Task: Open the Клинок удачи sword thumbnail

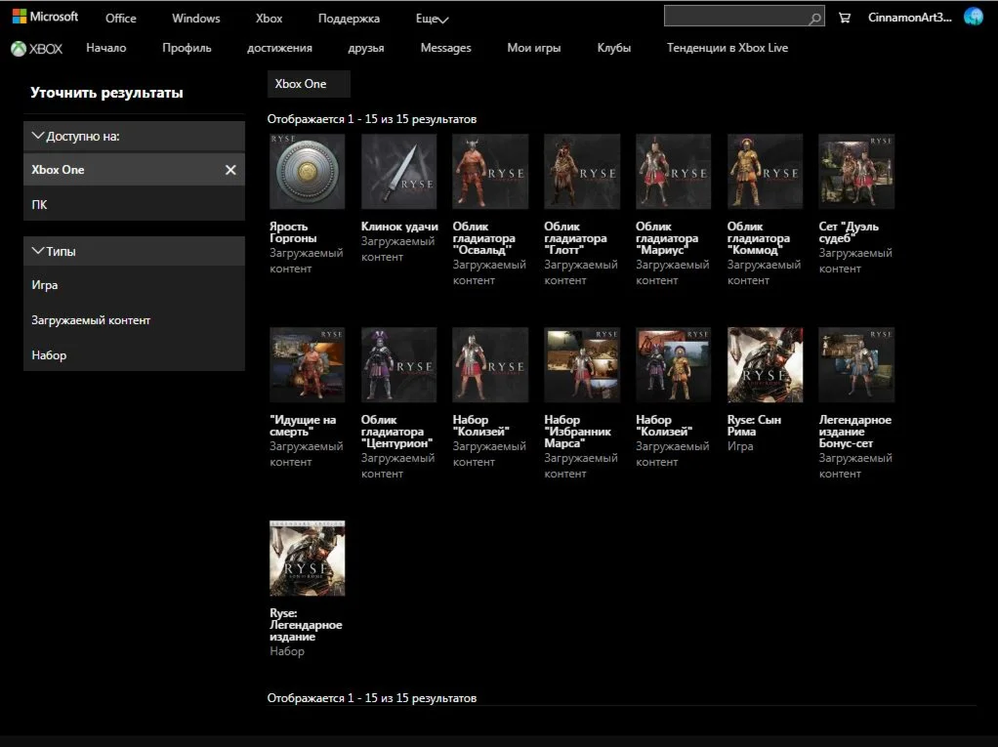Action: pos(398,172)
